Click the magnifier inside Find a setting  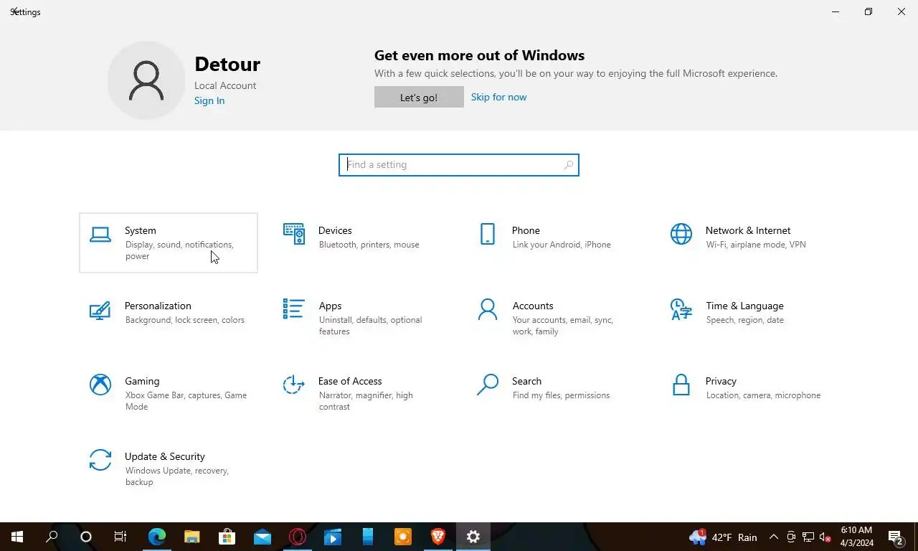pos(569,165)
